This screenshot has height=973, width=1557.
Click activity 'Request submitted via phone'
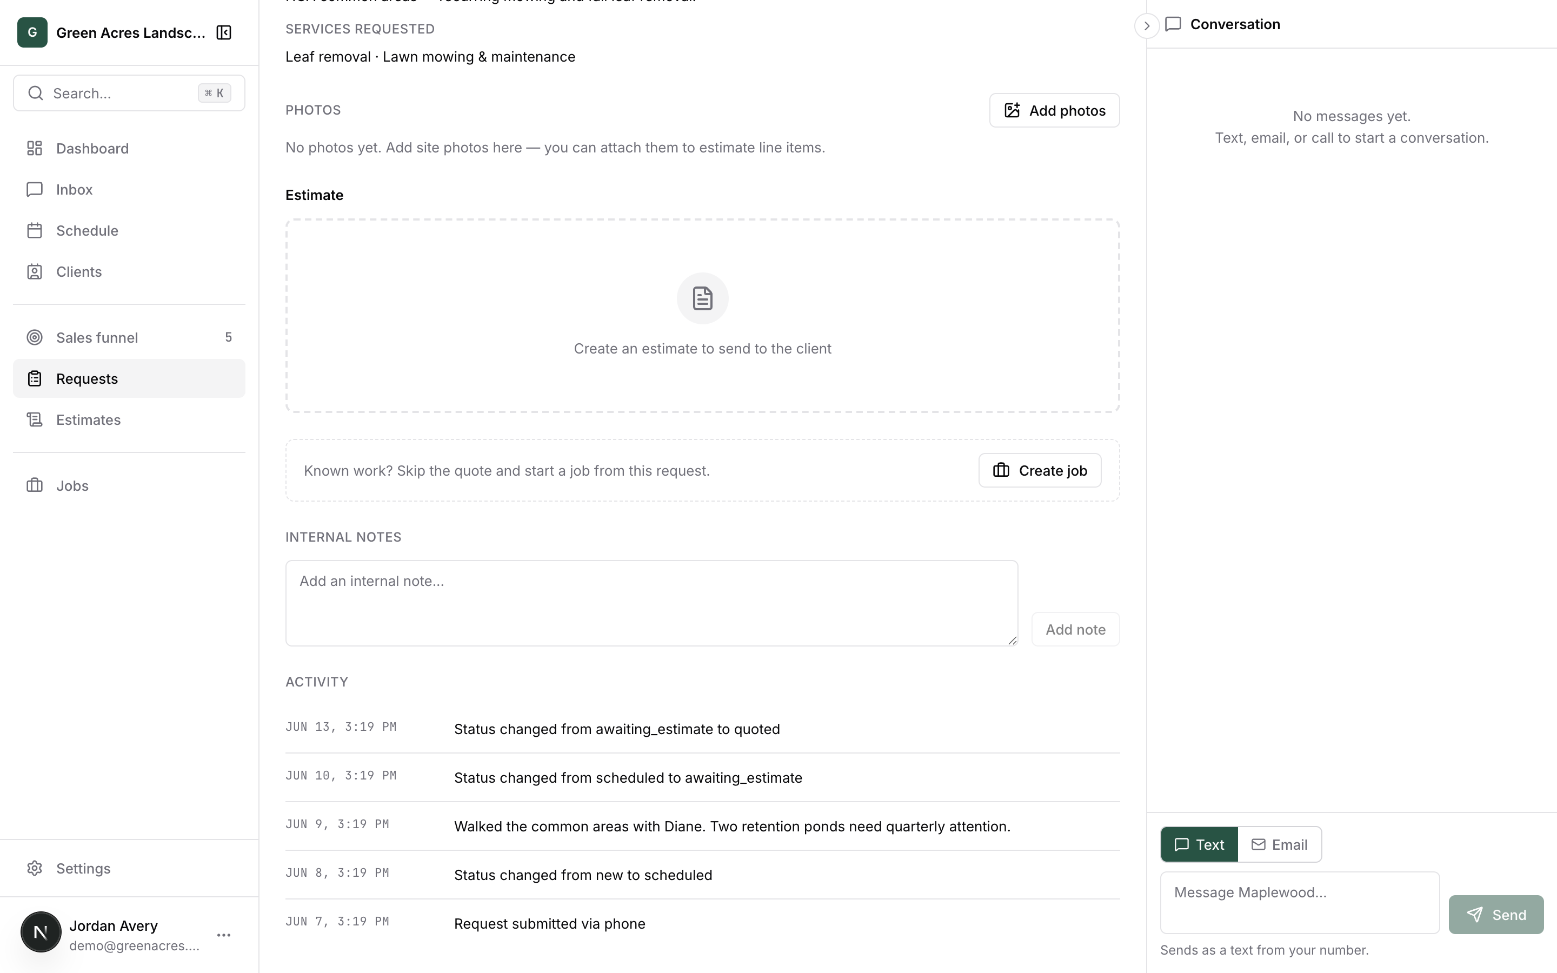[549, 923]
